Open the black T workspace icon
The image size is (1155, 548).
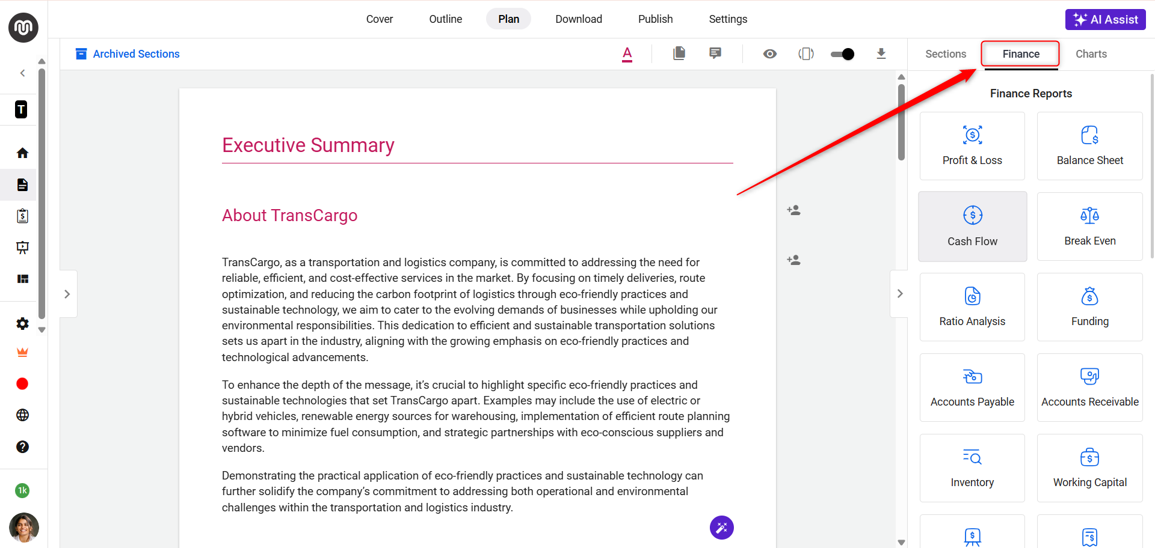(x=22, y=109)
